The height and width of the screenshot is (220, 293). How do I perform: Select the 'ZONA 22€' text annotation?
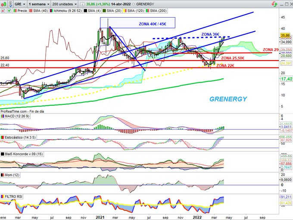226,66
